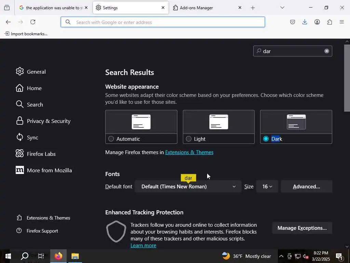Open the Extensions puzzle icon in toolbar
Screen dimensions: 350x263
point(329,22)
